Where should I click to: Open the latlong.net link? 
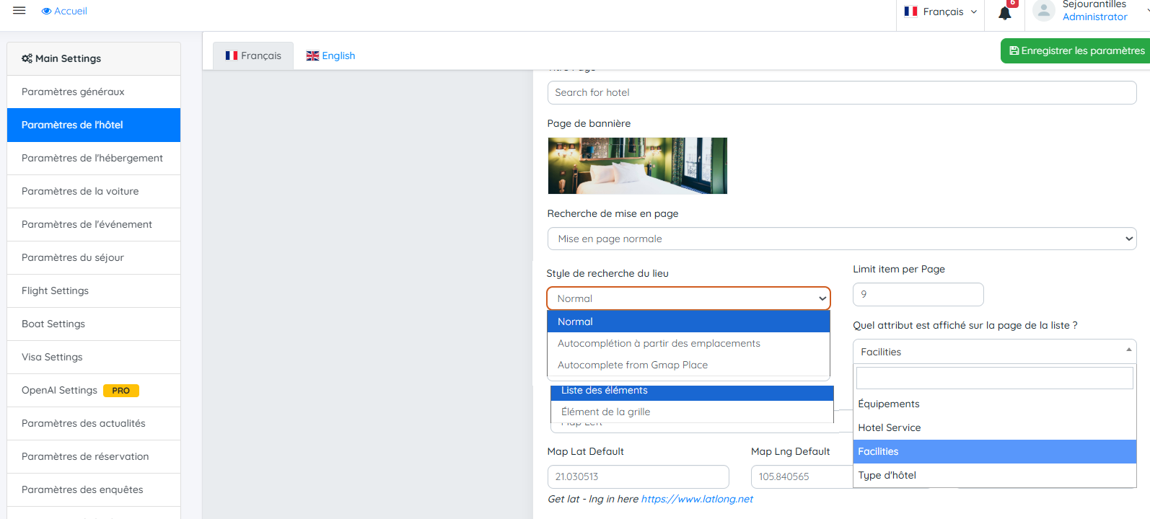(x=697, y=499)
